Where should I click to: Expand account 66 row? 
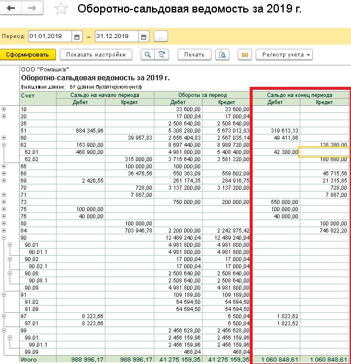tap(4, 166)
